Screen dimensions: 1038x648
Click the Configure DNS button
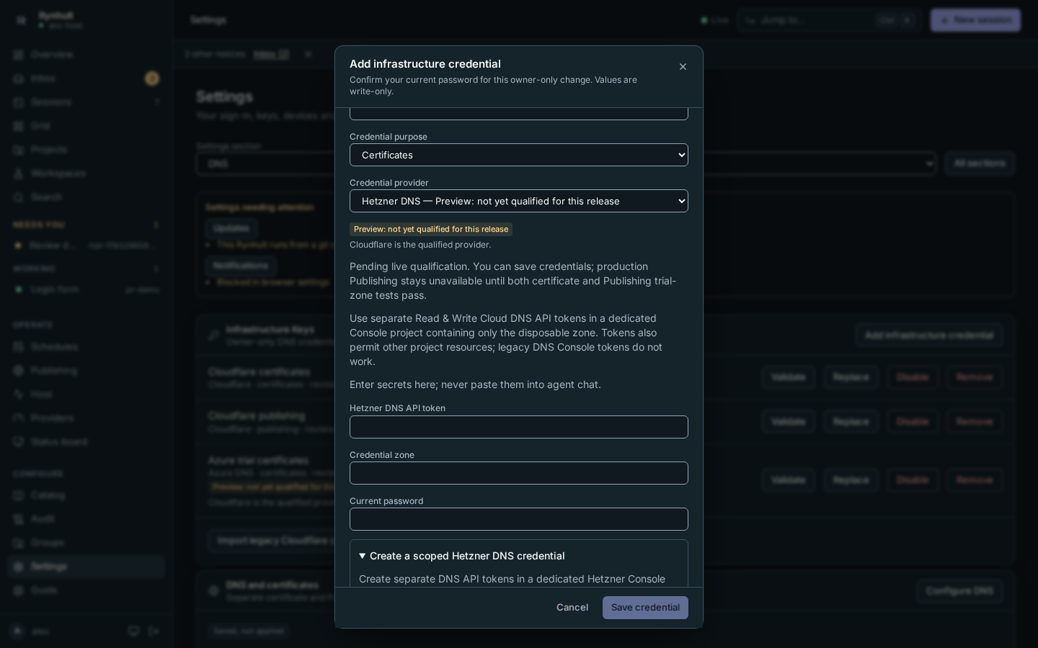(x=959, y=591)
